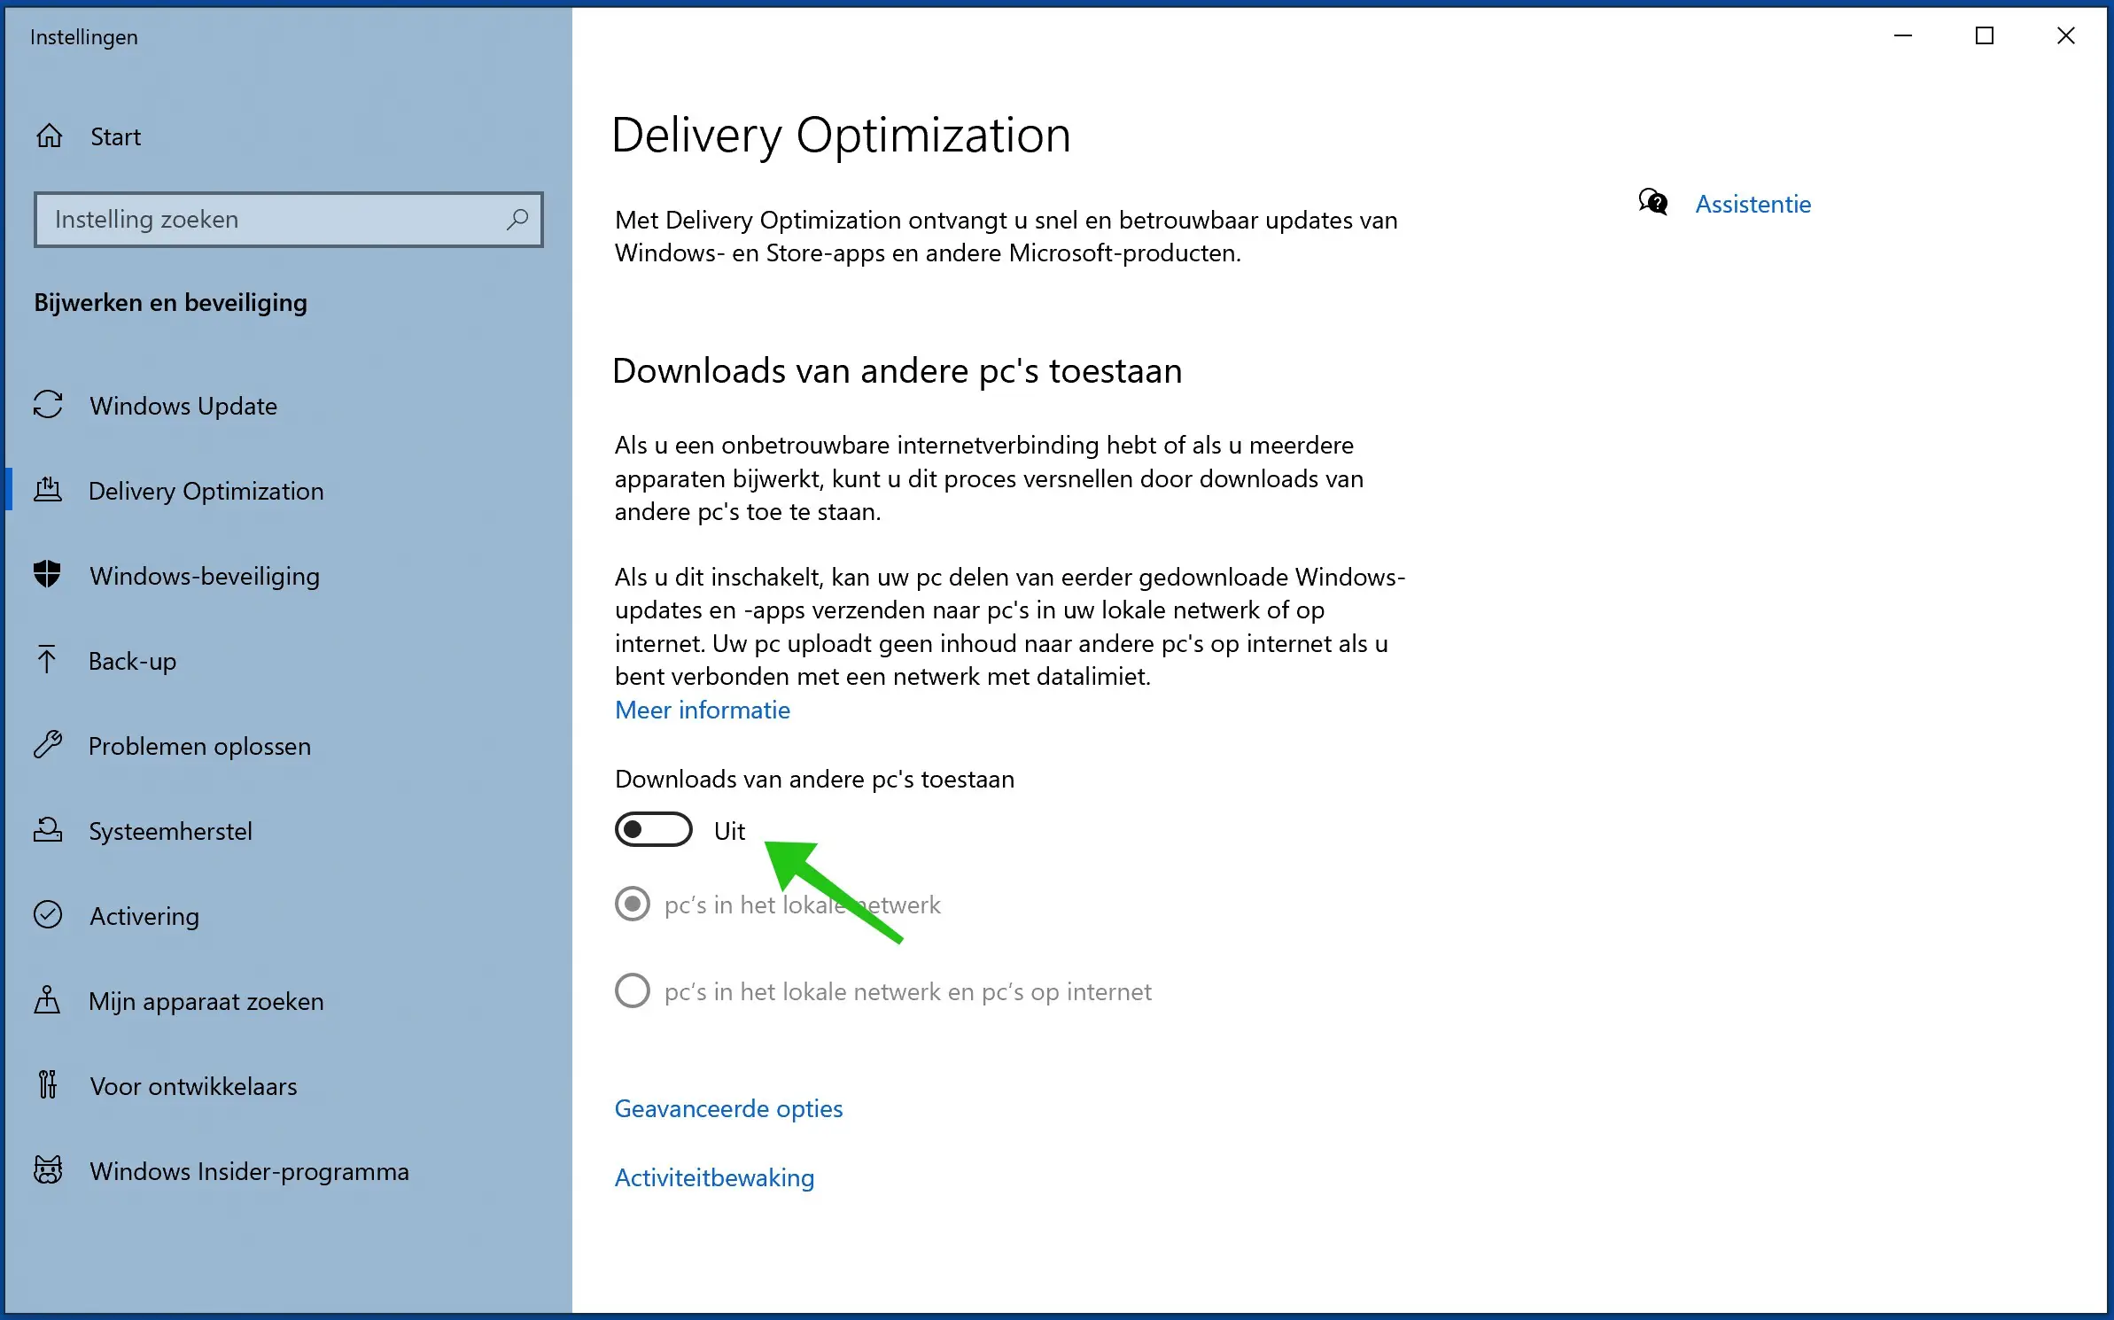Image resolution: width=2114 pixels, height=1320 pixels.
Task: Click the Windows Update refresh icon
Action: click(48, 405)
